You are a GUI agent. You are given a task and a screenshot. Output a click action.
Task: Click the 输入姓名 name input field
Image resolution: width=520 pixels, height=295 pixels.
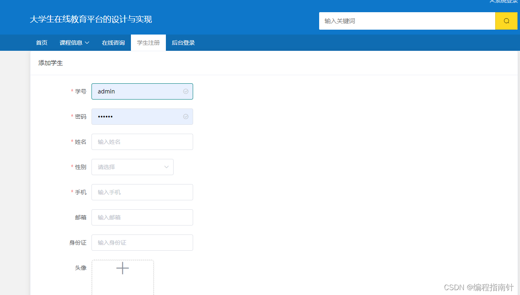(x=142, y=141)
